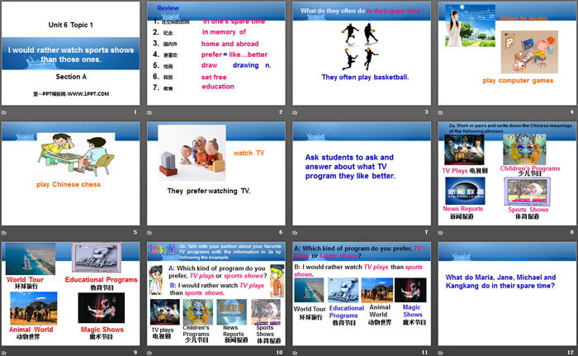Click slide number label 7

pos(427,232)
